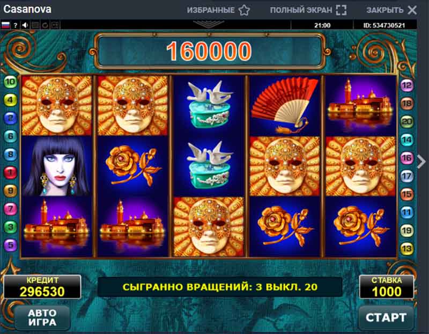Viewport: 429px width, 334px height.
Task: Open the paytable list icon
Action: 35,25
